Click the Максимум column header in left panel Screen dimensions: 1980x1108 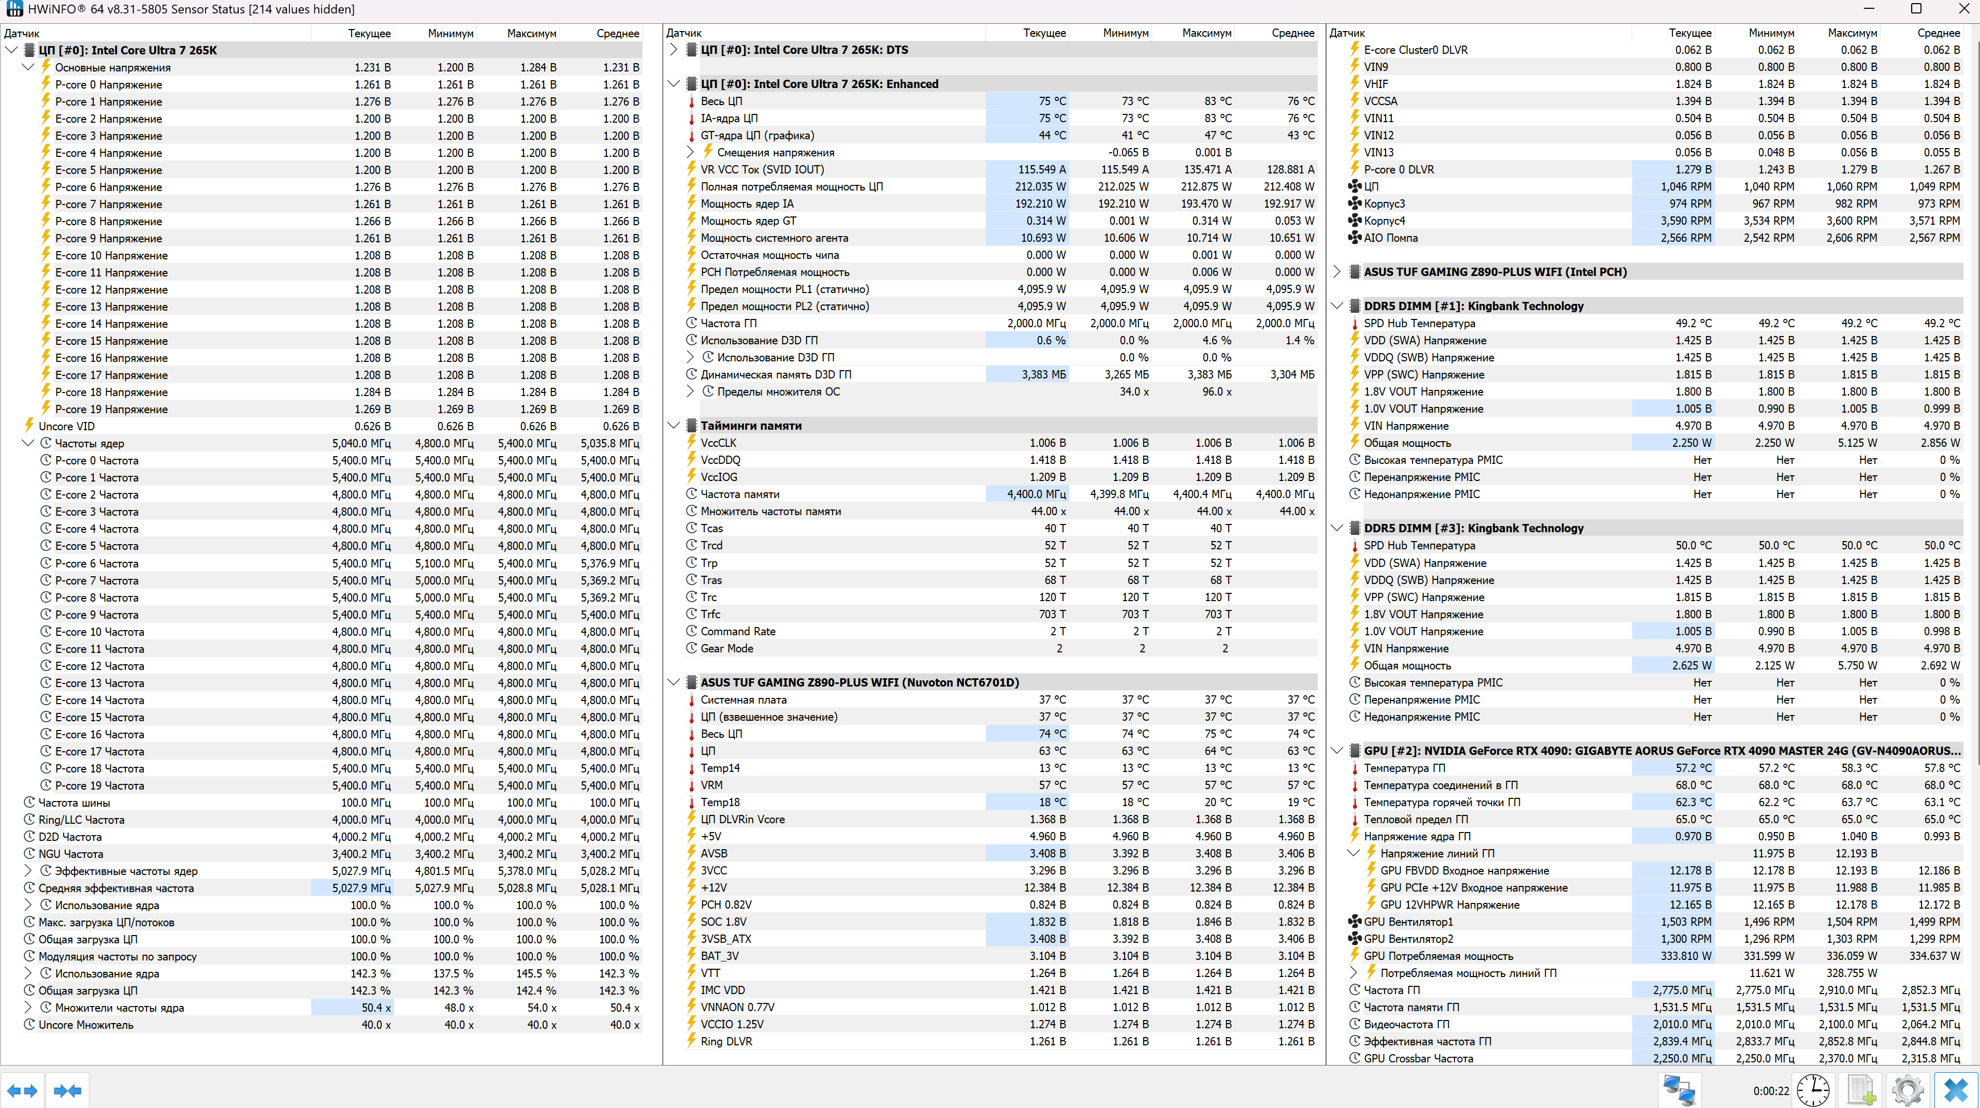pos(530,33)
